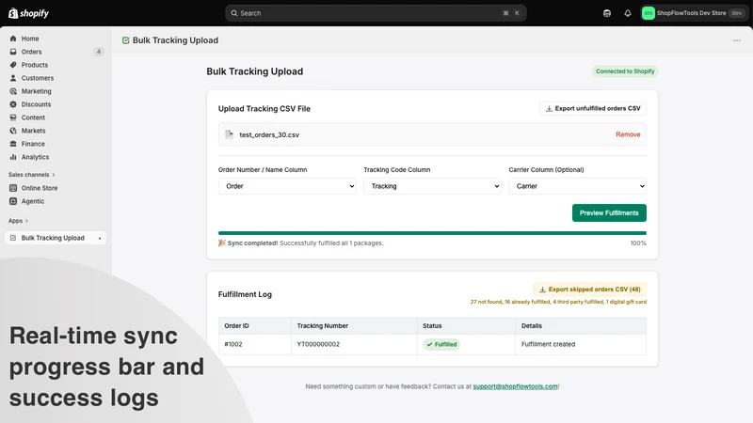Click the Tracking Number column header
This screenshot has width=753, height=423.
(x=322, y=325)
